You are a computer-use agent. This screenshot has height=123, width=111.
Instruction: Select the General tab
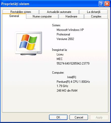(14, 16)
